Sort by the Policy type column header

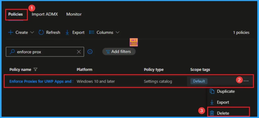click(x=154, y=69)
